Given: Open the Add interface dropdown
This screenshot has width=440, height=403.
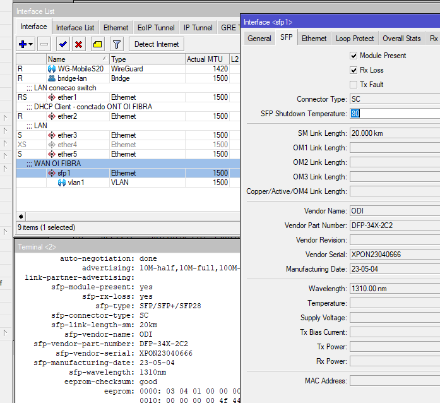Looking at the screenshot, I should click(26, 44).
